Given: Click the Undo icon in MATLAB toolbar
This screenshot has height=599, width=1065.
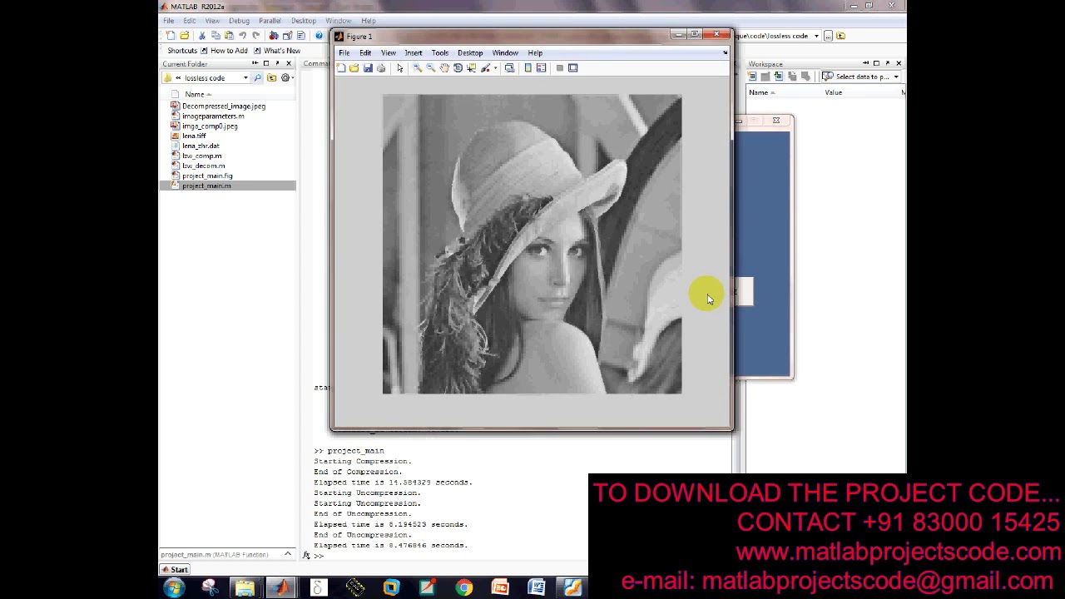Looking at the screenshot, I should point(242,35).
